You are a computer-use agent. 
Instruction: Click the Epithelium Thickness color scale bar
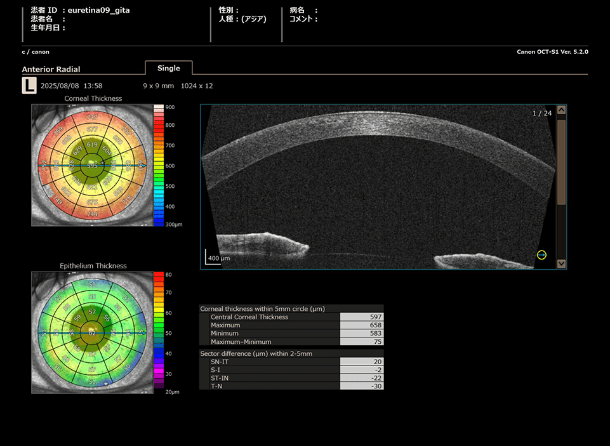(x=159, y=332)
